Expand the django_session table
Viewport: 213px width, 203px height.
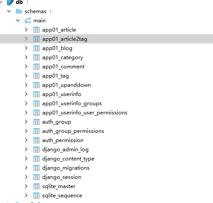26,177
